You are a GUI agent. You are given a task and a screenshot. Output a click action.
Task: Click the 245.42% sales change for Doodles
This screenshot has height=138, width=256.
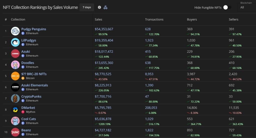click(x=104, y=68)
